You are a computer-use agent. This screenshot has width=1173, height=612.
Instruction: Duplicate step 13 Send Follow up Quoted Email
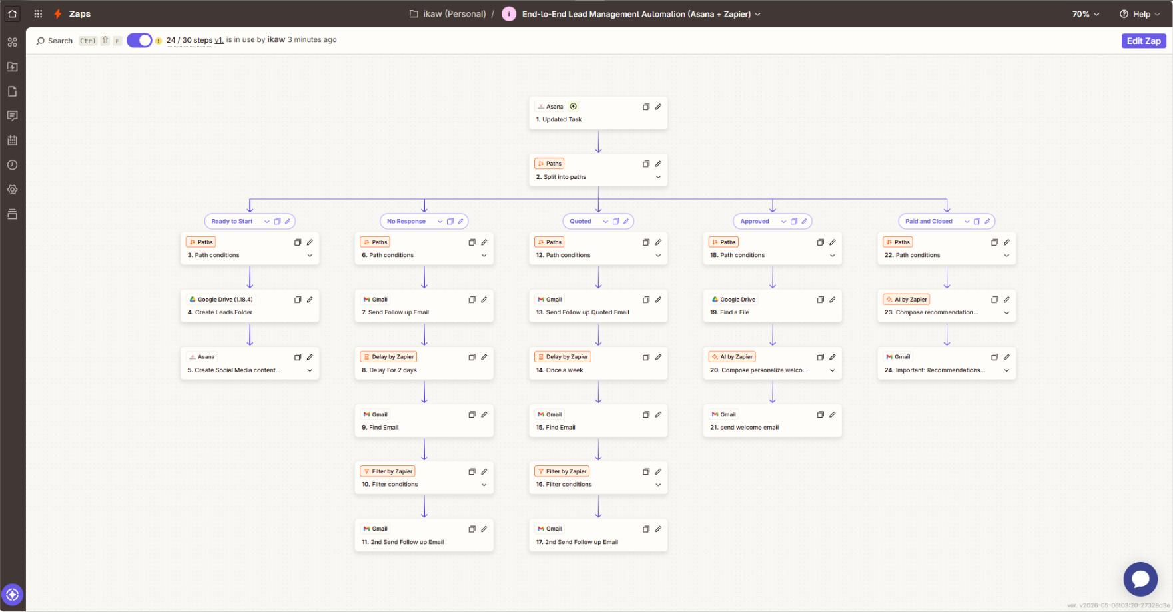pos(646,300)
